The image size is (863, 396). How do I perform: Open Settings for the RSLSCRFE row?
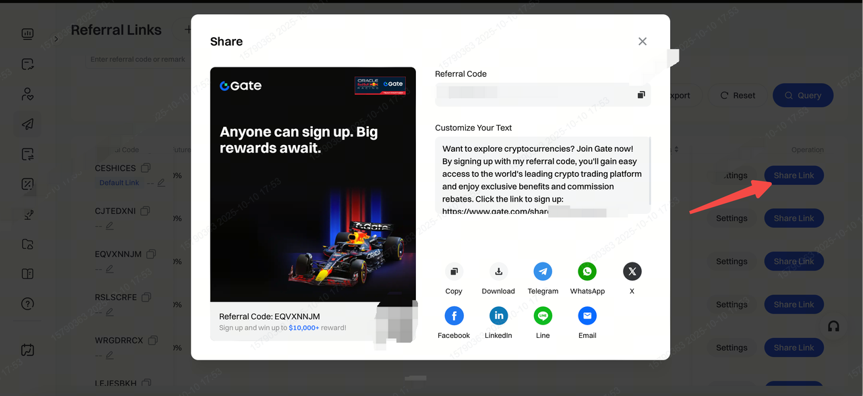(x=732, y=305)
